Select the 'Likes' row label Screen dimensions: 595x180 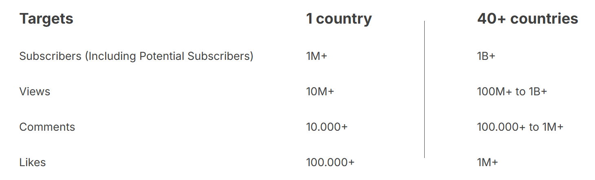coord(33,162)
